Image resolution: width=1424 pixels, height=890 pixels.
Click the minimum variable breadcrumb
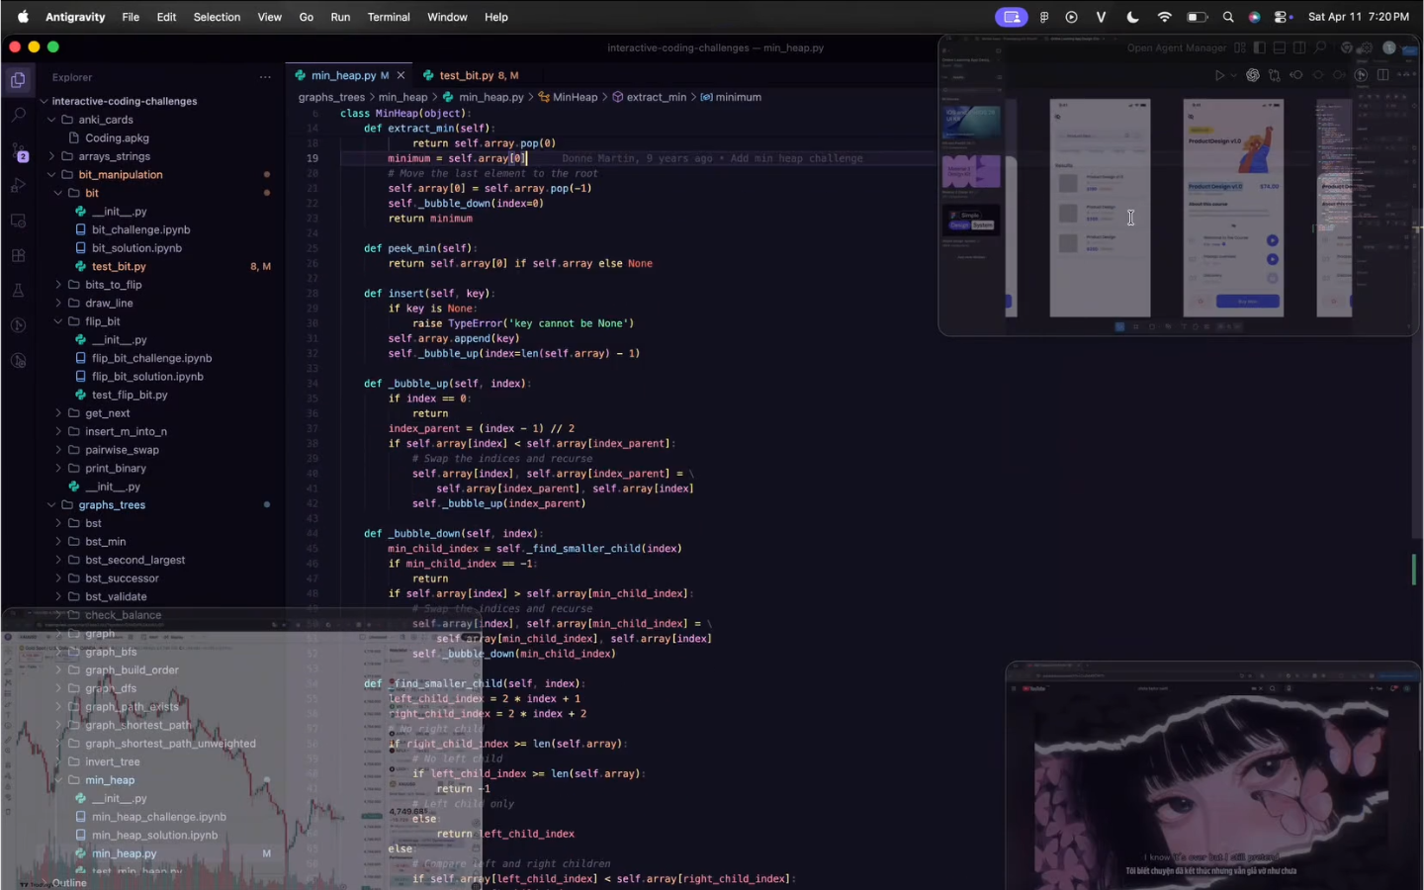738,97
